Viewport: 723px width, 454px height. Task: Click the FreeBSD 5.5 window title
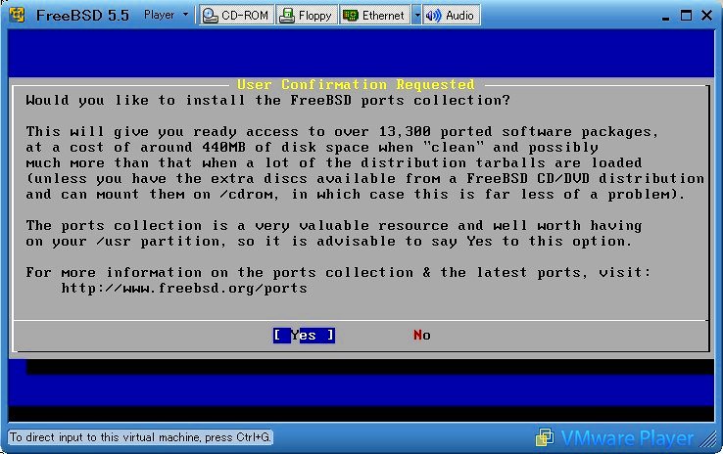coord(84,16)
